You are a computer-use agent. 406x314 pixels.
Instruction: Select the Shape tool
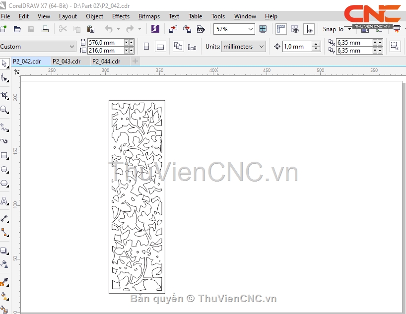point(4,78)
